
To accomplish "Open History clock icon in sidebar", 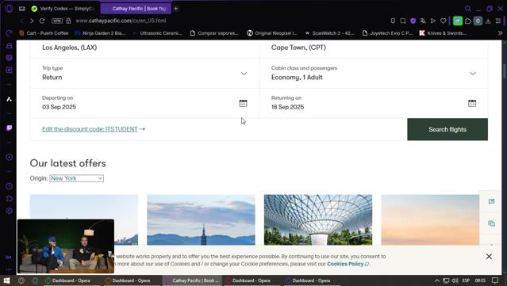I will 9,186.
